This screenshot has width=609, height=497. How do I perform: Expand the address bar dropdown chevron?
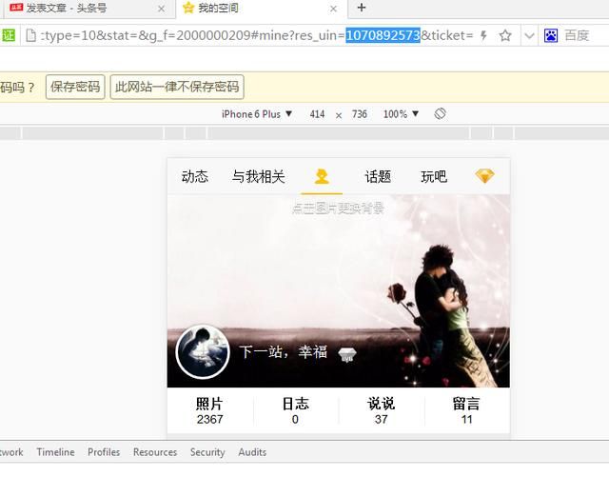[529, 36]
